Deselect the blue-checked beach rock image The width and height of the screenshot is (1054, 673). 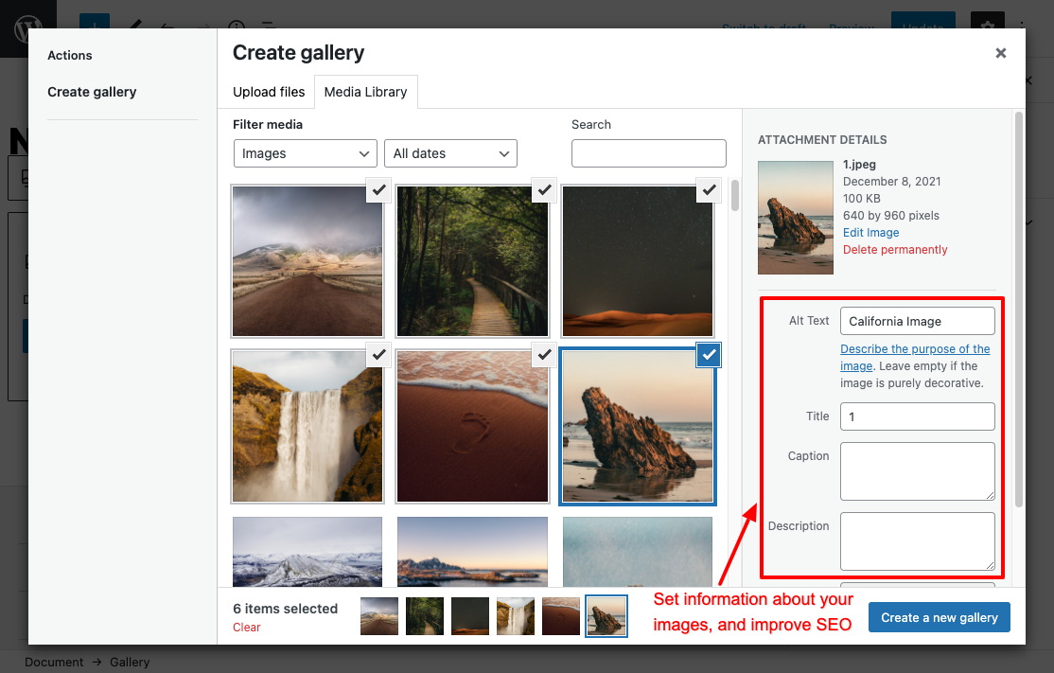point(710,355)
